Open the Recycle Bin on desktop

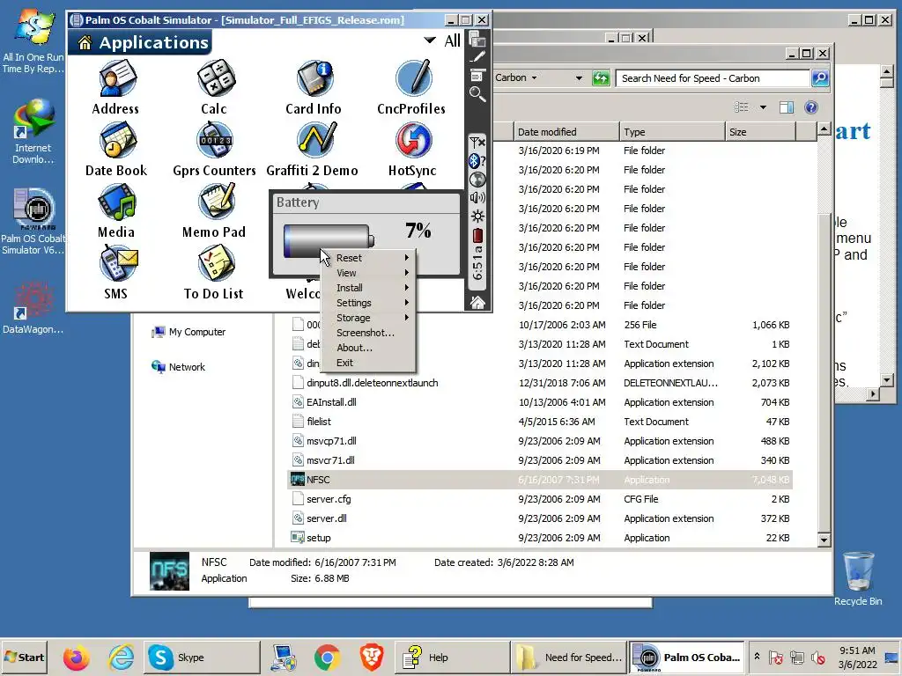858,578
